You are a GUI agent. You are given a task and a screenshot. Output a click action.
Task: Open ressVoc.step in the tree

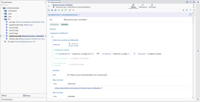coord(25,39)
